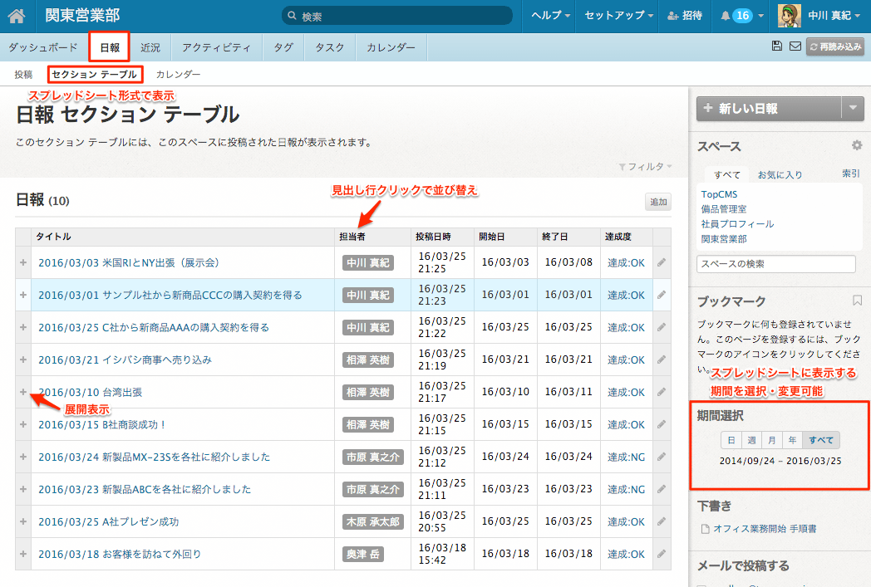
Task: Click the save disk icon in the toolbar
Action: point(777,46)
